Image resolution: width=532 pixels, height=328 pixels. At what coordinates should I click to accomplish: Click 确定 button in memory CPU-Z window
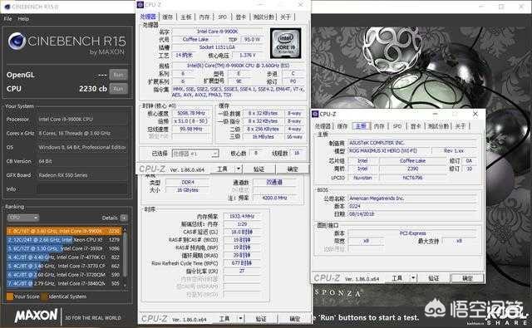294,319
